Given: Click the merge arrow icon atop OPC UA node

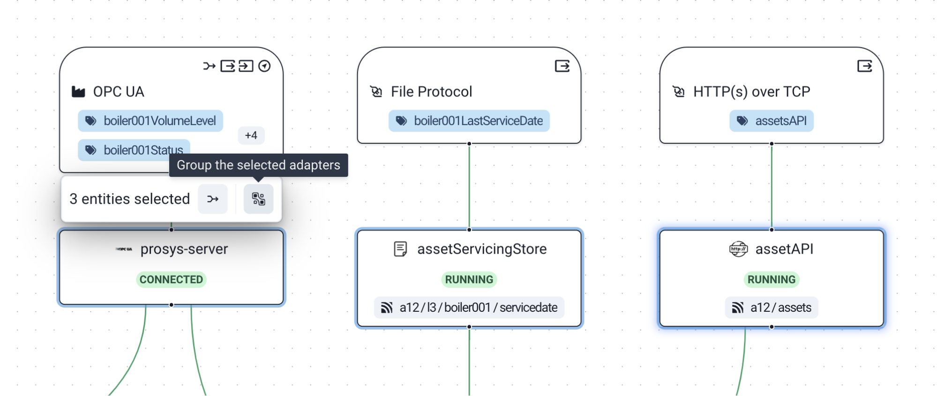Looking at the screenshot, I should tap(209, 66).
